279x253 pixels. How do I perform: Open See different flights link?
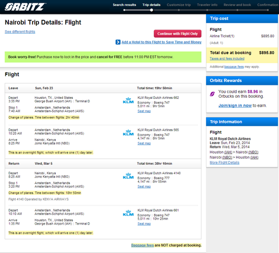click(20, 32)
